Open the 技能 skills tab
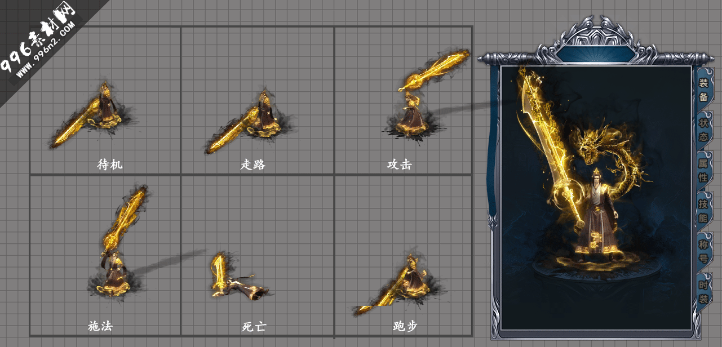Image resolution: width=722 pixels, height=347 pixels. point(703,211)
